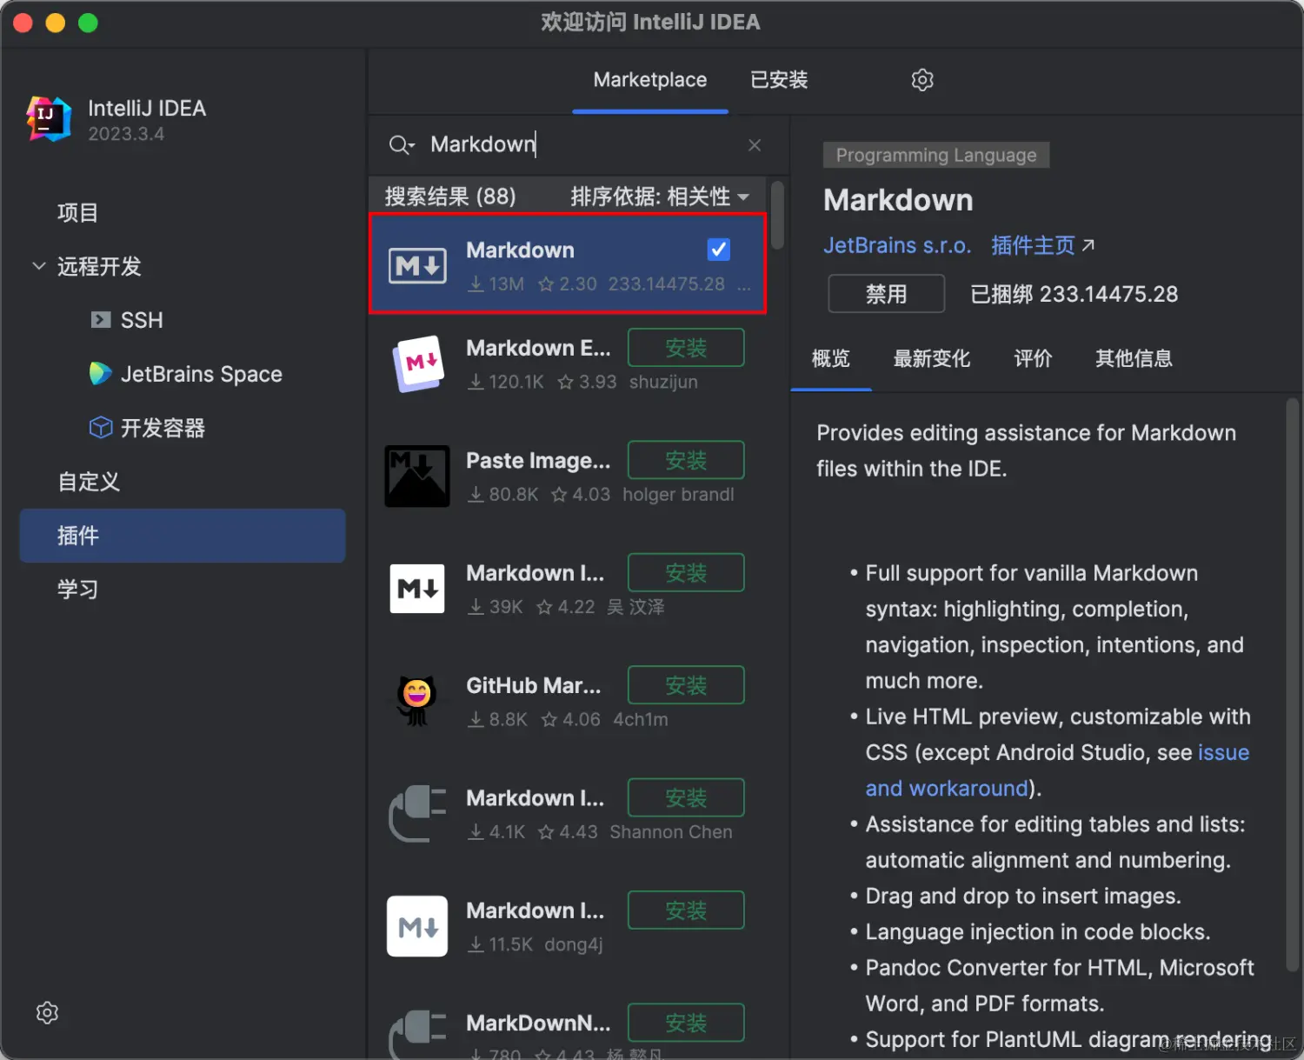Select 开发容器 in sidebar
1304x1060 pixels.
pyautogui.click(x=163, y=428)
